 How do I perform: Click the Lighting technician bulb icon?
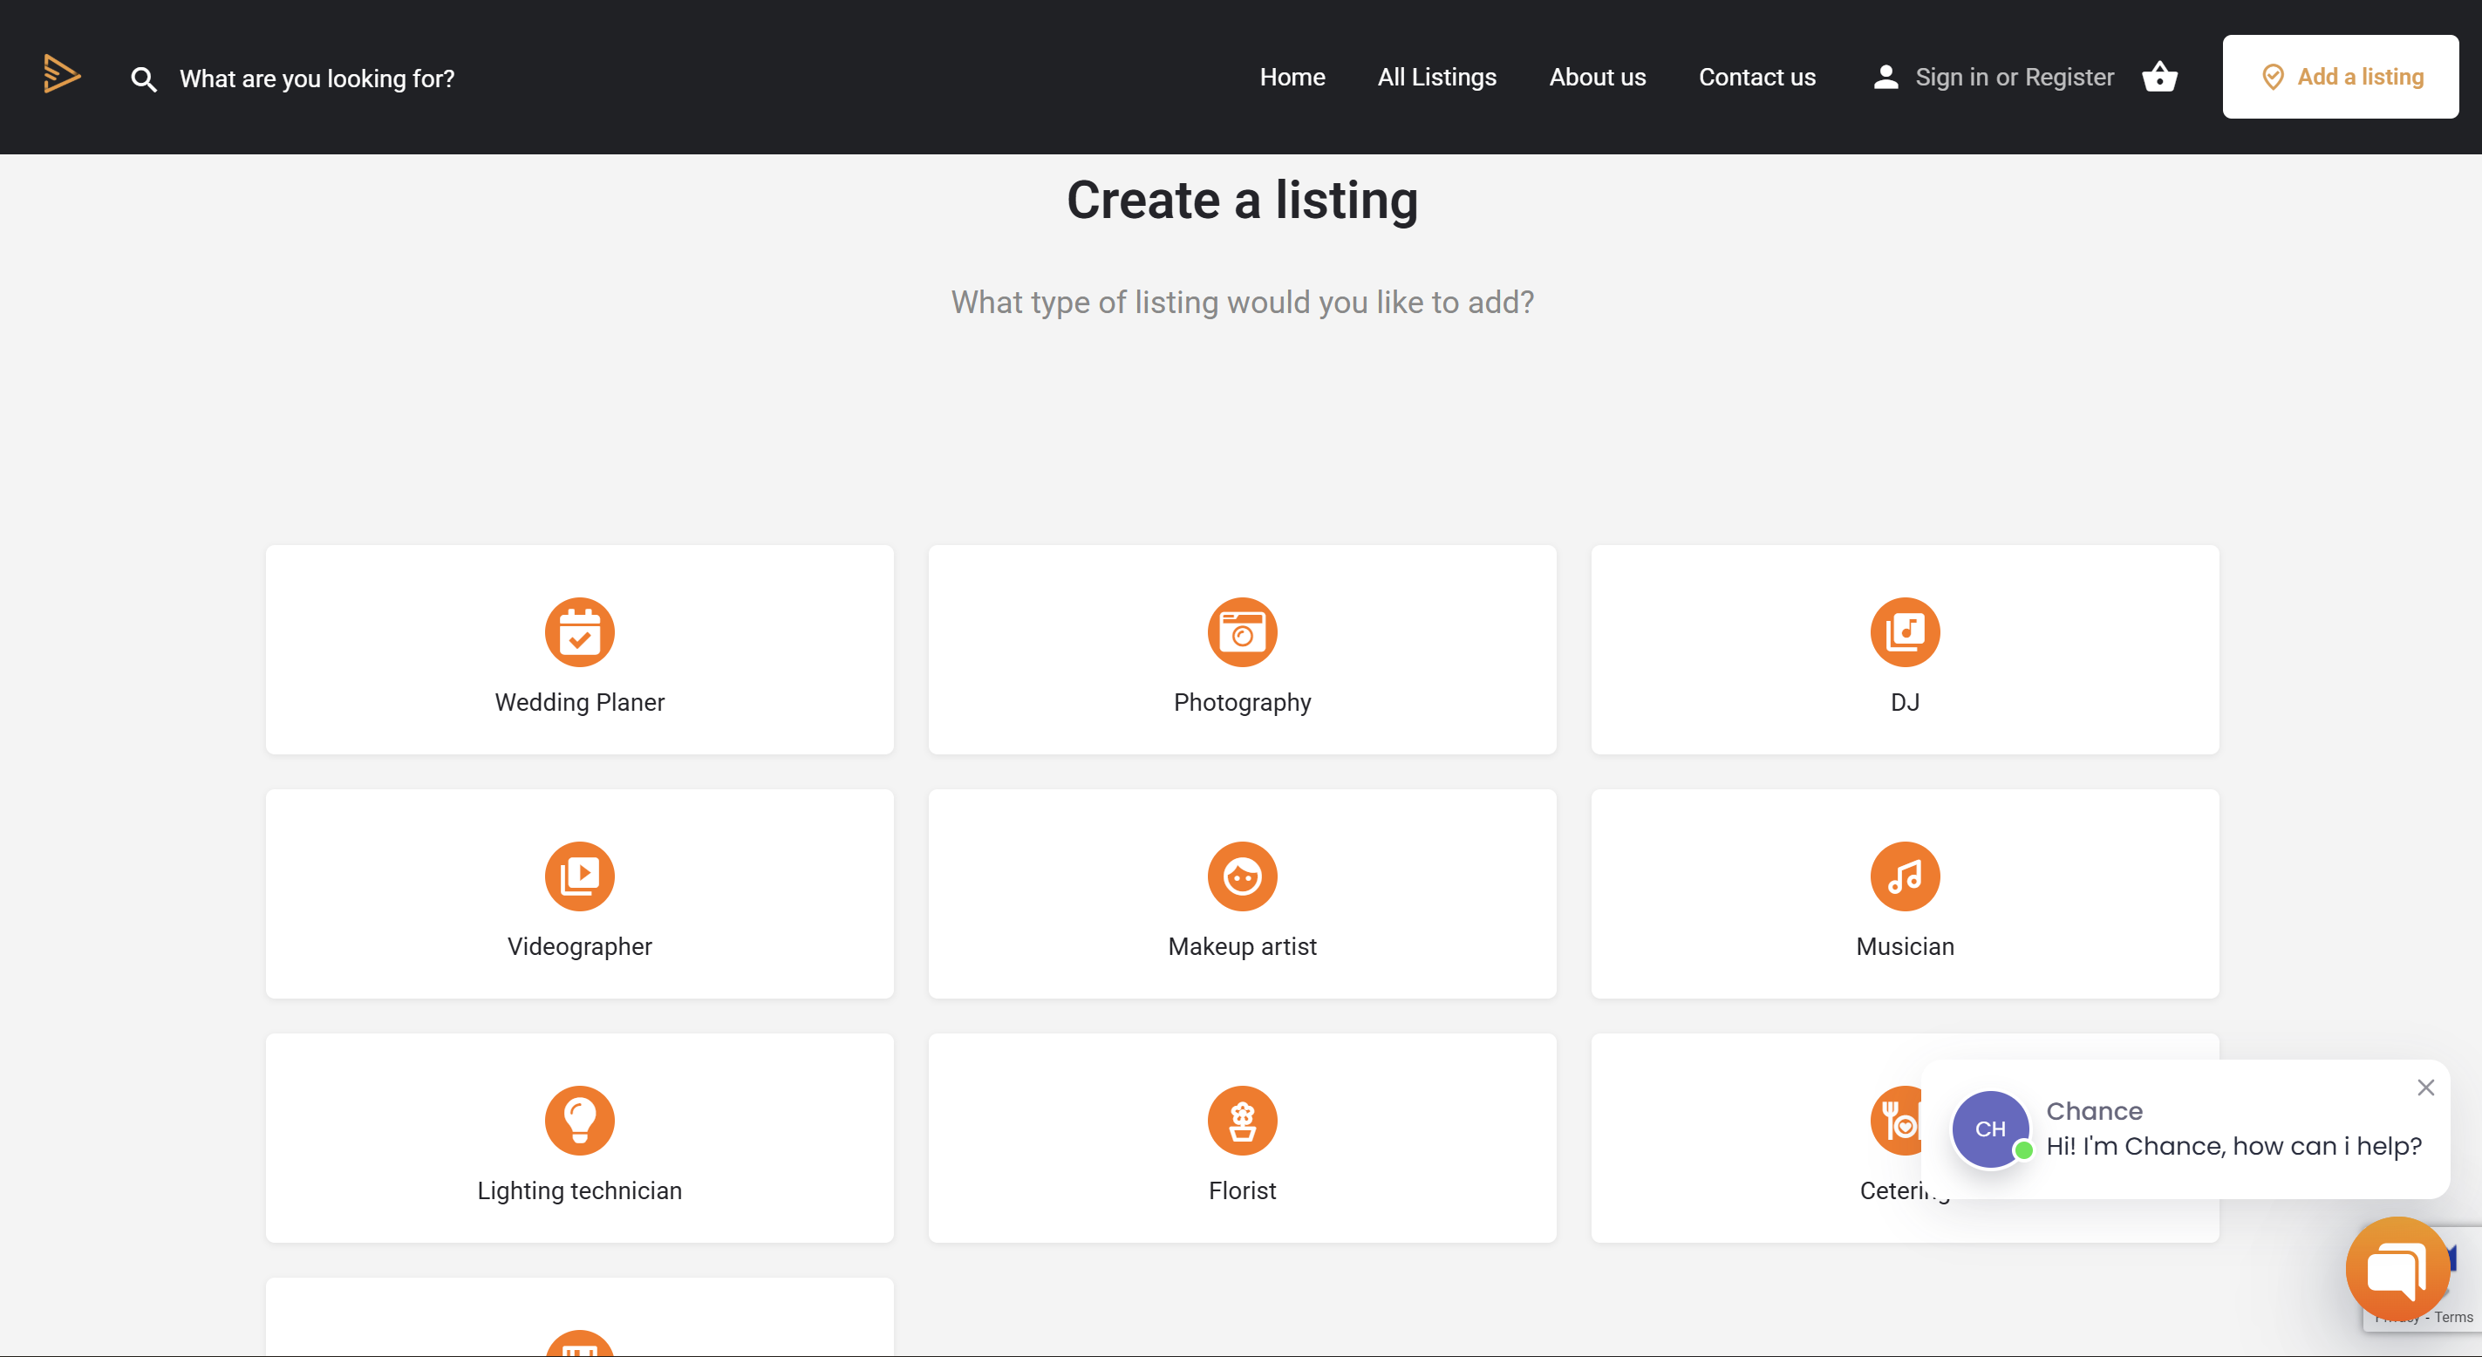[579, 1120]
